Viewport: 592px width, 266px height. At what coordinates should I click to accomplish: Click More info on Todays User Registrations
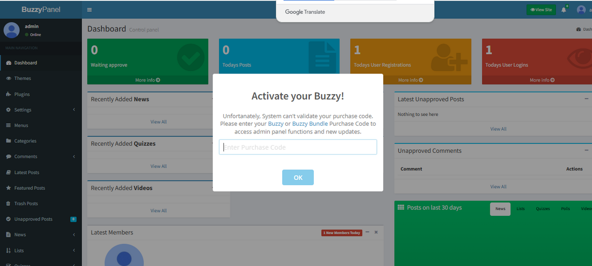pyautogui.click(x=410, y=80)
